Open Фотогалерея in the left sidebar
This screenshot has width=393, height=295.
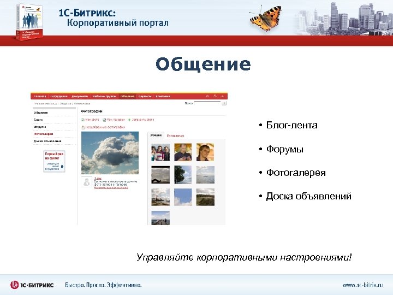[43, 134]
